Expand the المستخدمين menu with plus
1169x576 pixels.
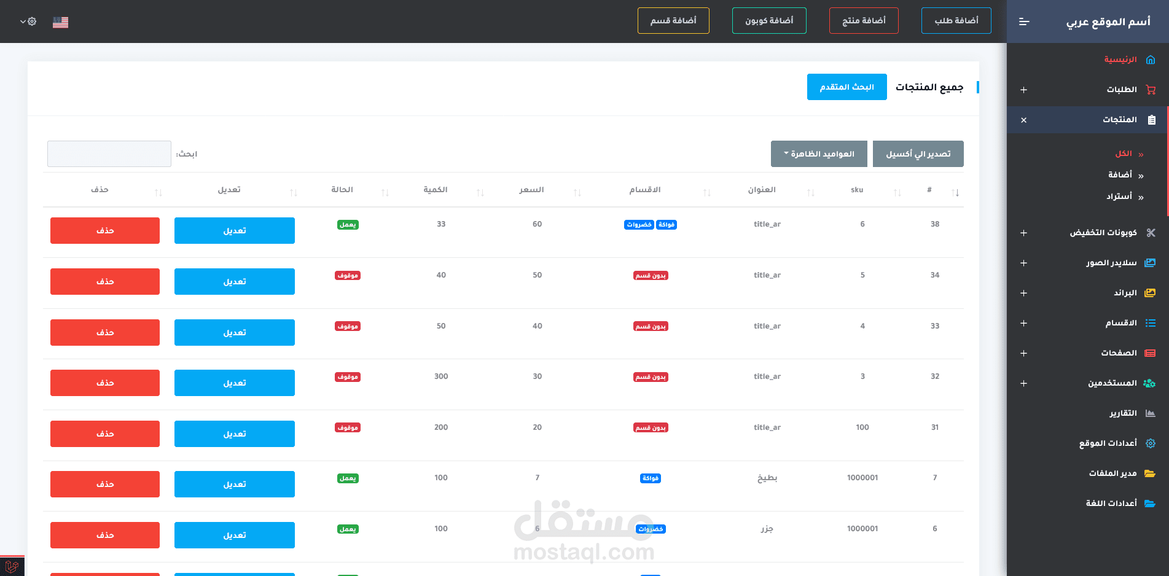click(1023, 383)
